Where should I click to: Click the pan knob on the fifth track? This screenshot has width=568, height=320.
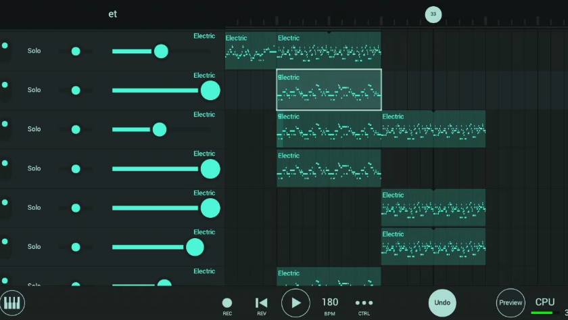pyautogui.click(x=76, y=208)
